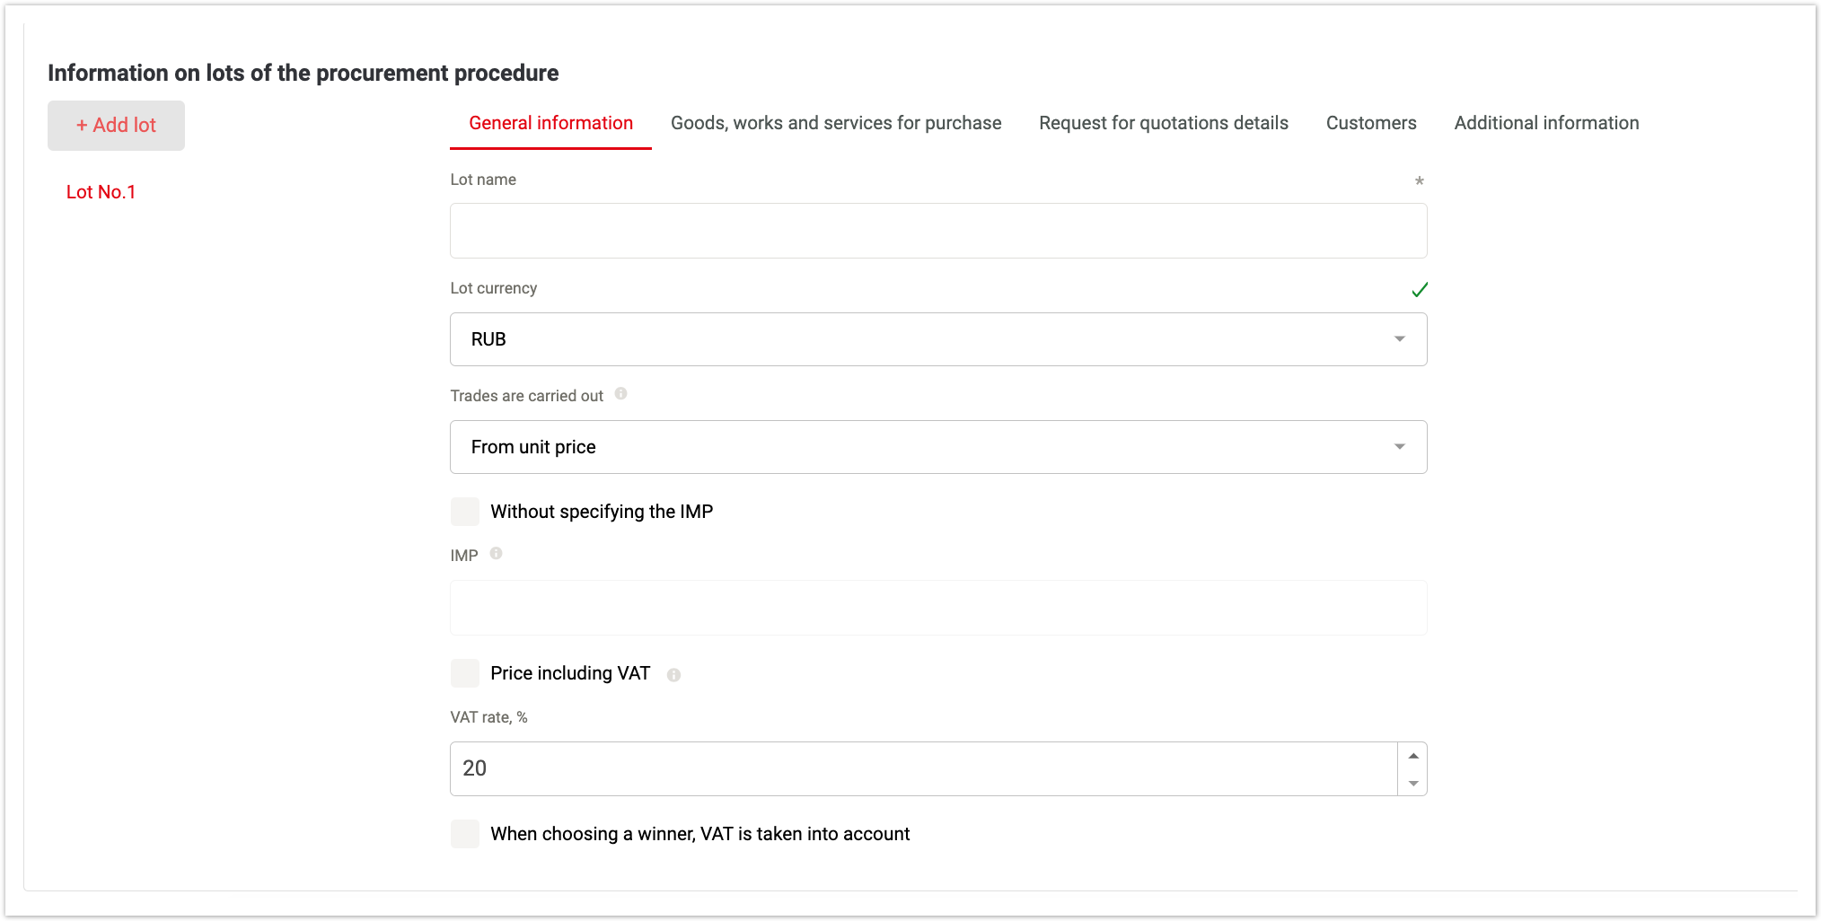Image resolution: width=1821 pixels, height=921 pixels.
Task: Check VAT taken into account for winner
Action: (465, 834)
